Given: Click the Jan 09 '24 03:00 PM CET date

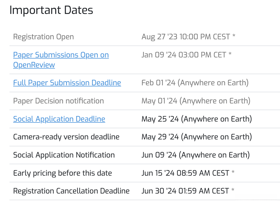Looking at the screenshot, I should click(184, 55).
